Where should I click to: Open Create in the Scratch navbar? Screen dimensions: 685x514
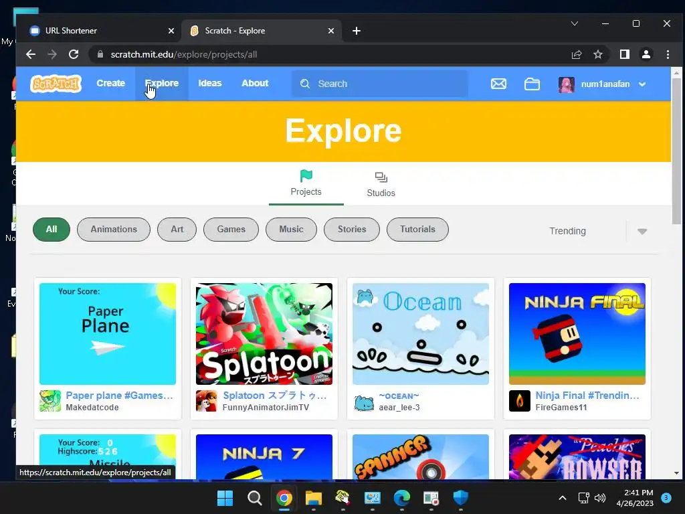(x=110, y=83)
